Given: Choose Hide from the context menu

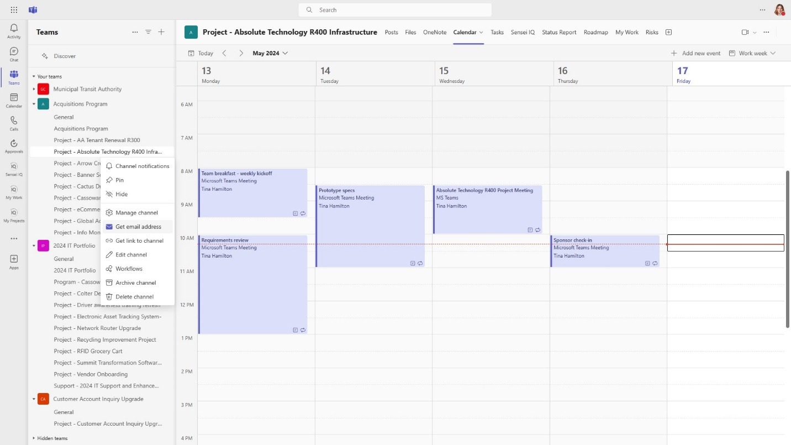Looking at the screenshot, I should click(138, 194).
